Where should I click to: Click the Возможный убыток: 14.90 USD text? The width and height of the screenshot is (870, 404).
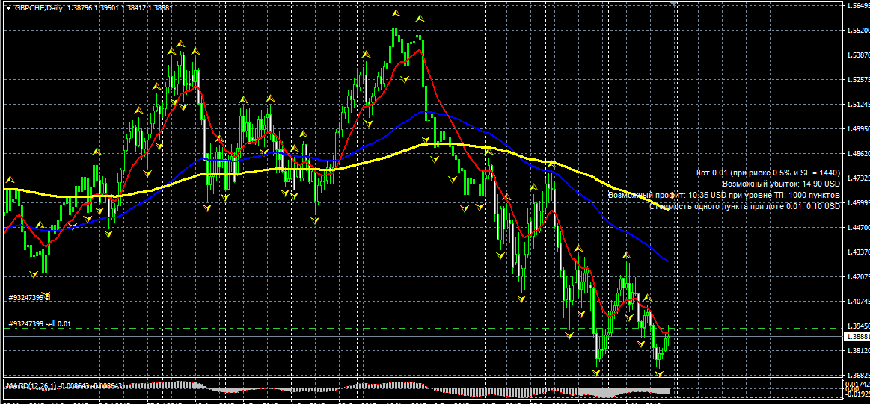pos(781,184)
